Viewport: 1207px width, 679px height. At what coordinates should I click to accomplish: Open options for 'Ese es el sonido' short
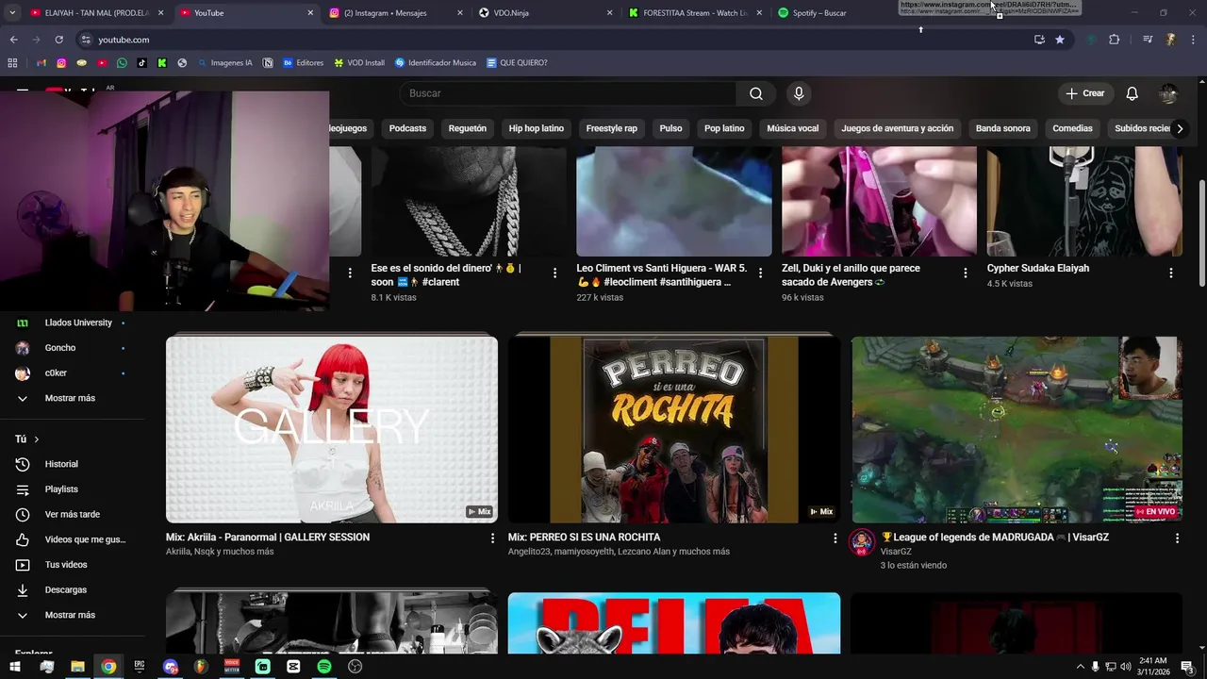554,273
